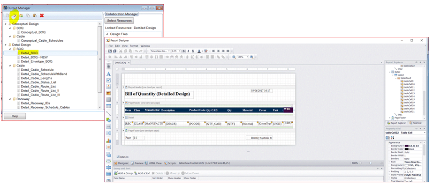Select the pointer tool in the toolbox

(x=108, y=66)
